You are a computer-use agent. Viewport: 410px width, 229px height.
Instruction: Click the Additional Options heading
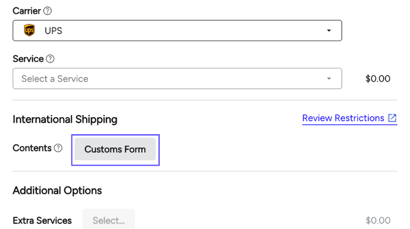pos(58,190)
